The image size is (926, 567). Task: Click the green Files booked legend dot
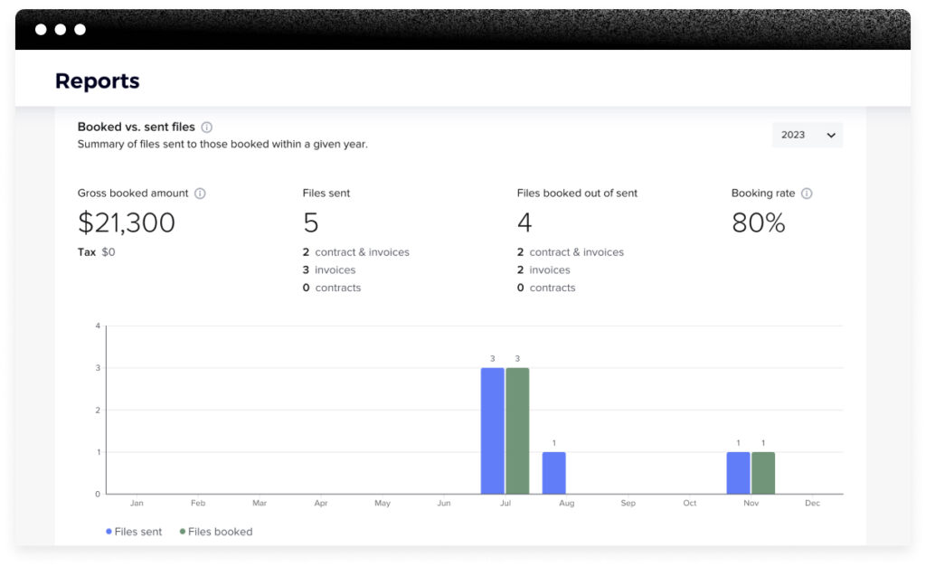point(183,531)
